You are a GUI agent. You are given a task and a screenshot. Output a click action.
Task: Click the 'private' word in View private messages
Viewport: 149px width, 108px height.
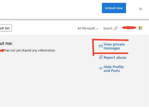[x=119, y=44]
